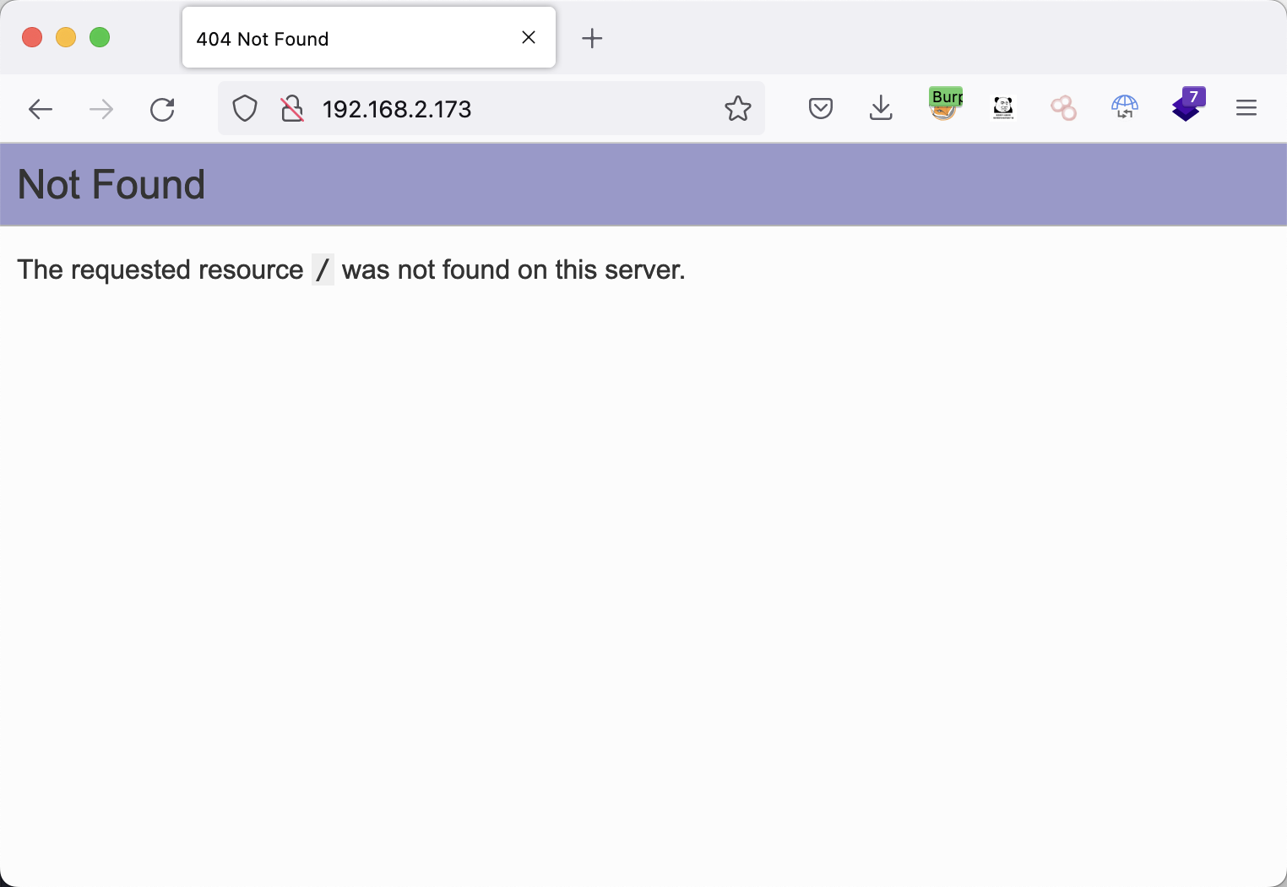
Task: Click the forward navigation arrow
Action: click(101, 109)
